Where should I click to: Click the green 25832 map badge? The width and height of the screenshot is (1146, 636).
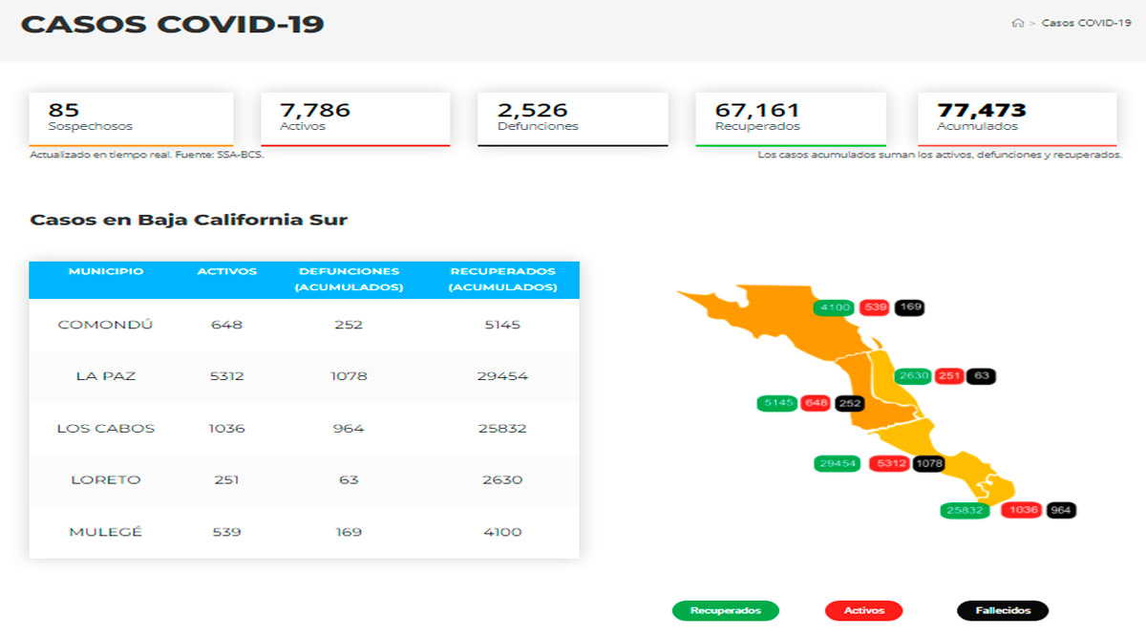(x=966, y=511)
